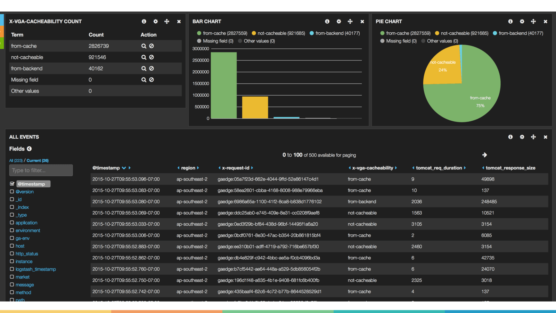Open All Events panel settings gear

click(x=522, y=137)
